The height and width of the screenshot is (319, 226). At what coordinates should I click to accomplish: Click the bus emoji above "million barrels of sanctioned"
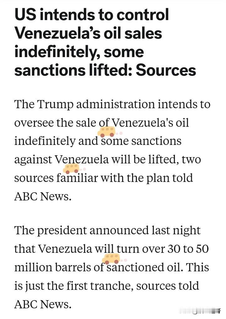pyautogui.click(x=111, y=259)
